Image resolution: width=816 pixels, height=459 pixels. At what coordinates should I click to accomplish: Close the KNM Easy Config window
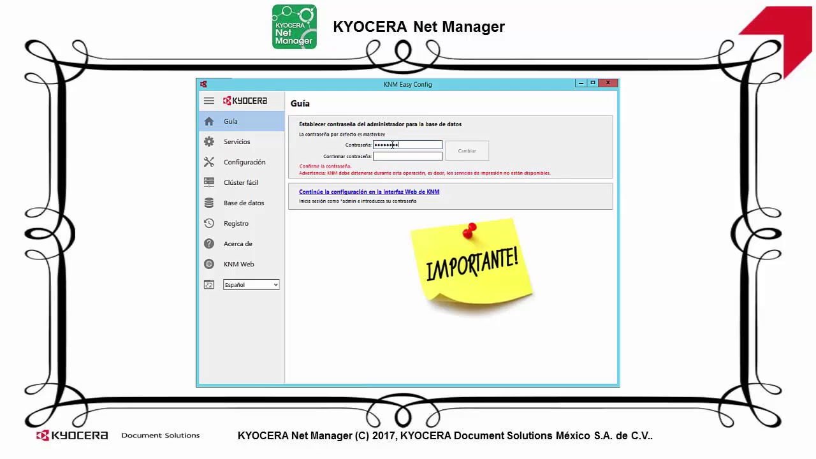(x=608, y=84)
